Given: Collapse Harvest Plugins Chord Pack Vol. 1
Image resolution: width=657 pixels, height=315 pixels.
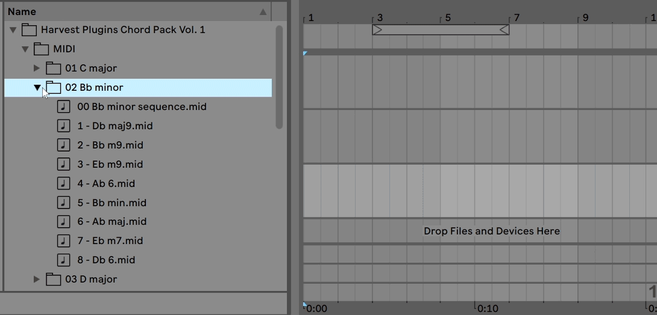Looking at the screenshot, I should coord(13,30).
